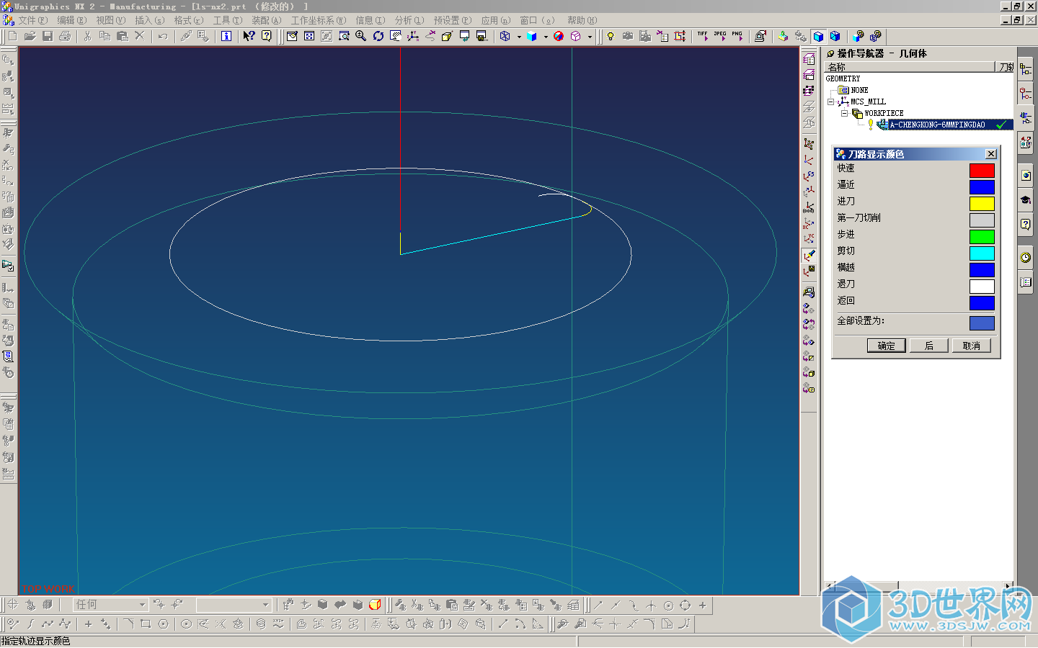Click the 刀轨 column header
1038x648 pixels.
(1005, 67)
